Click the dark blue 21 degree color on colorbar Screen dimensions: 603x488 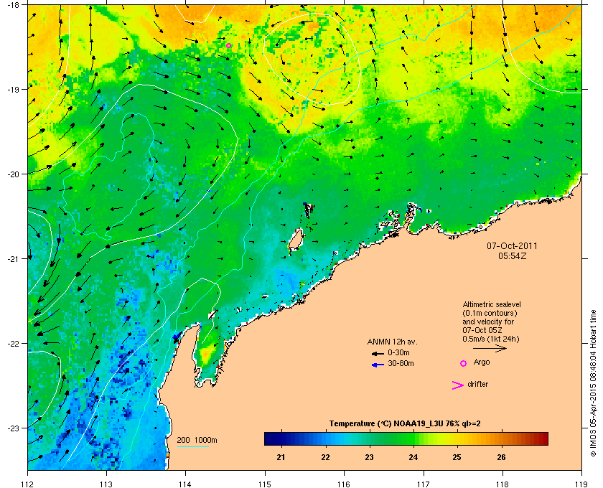[281, 438]
